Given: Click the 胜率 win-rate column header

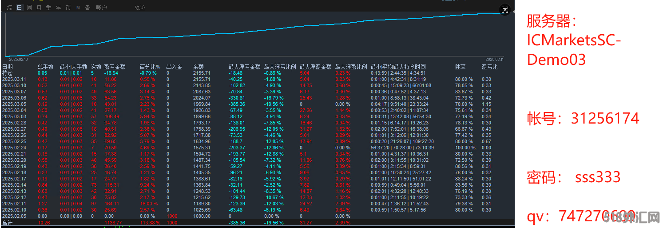Looking at the screenshot, I should [x=460, y=67].
